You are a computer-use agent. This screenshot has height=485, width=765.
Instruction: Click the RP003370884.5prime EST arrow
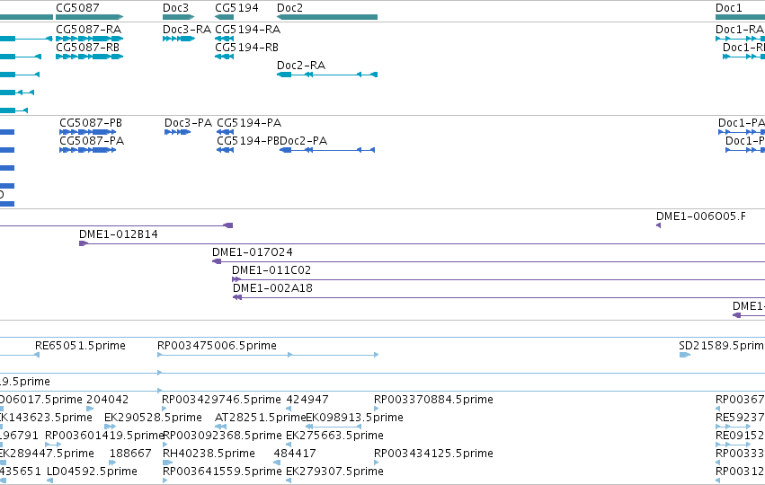click(376, 409)
